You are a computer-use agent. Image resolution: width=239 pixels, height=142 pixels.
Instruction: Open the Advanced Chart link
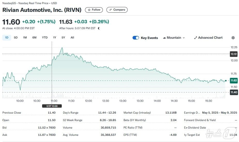(210, 38)
